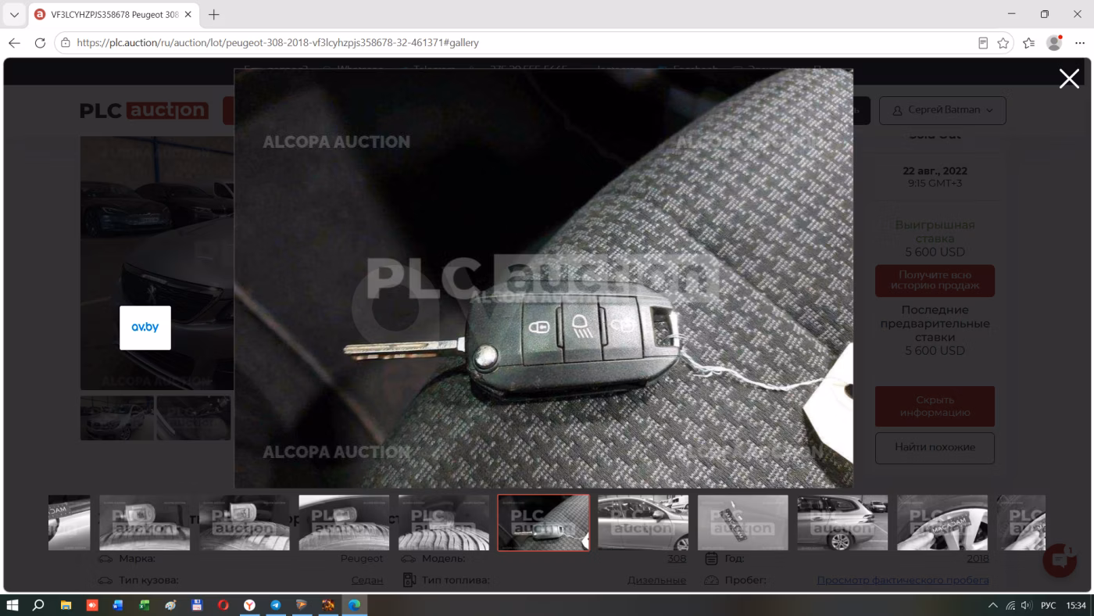Launch Opera browser from the taskbar
Image resolution: width=1094 pixels, height=616 pixels.
[223, 605]
